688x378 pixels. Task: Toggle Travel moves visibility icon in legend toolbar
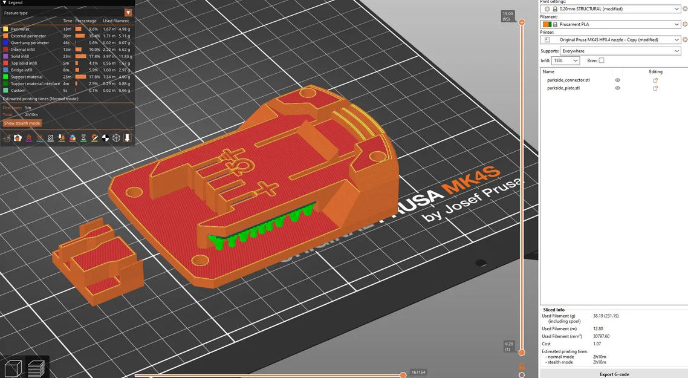click(x=7, y=138)
